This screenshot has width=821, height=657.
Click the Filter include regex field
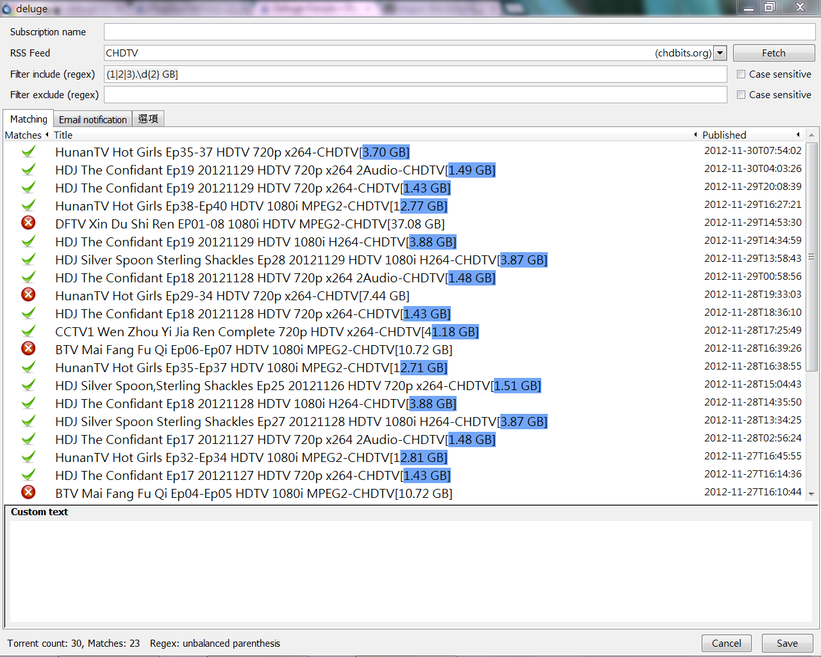[415, 74]
